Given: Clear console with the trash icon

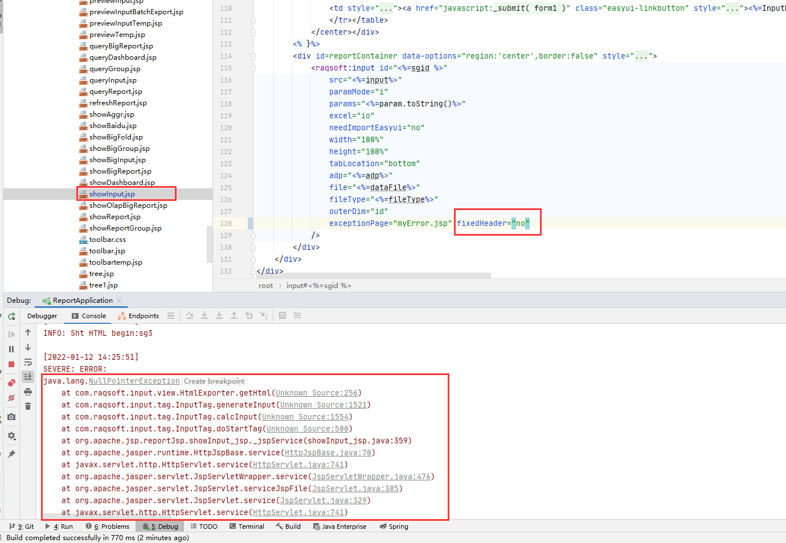Looking at the screenshot, I should (28, 406).
